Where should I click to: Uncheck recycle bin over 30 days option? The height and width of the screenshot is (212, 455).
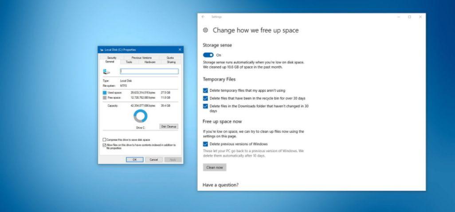pyautogui.click(x=205, y=98)
